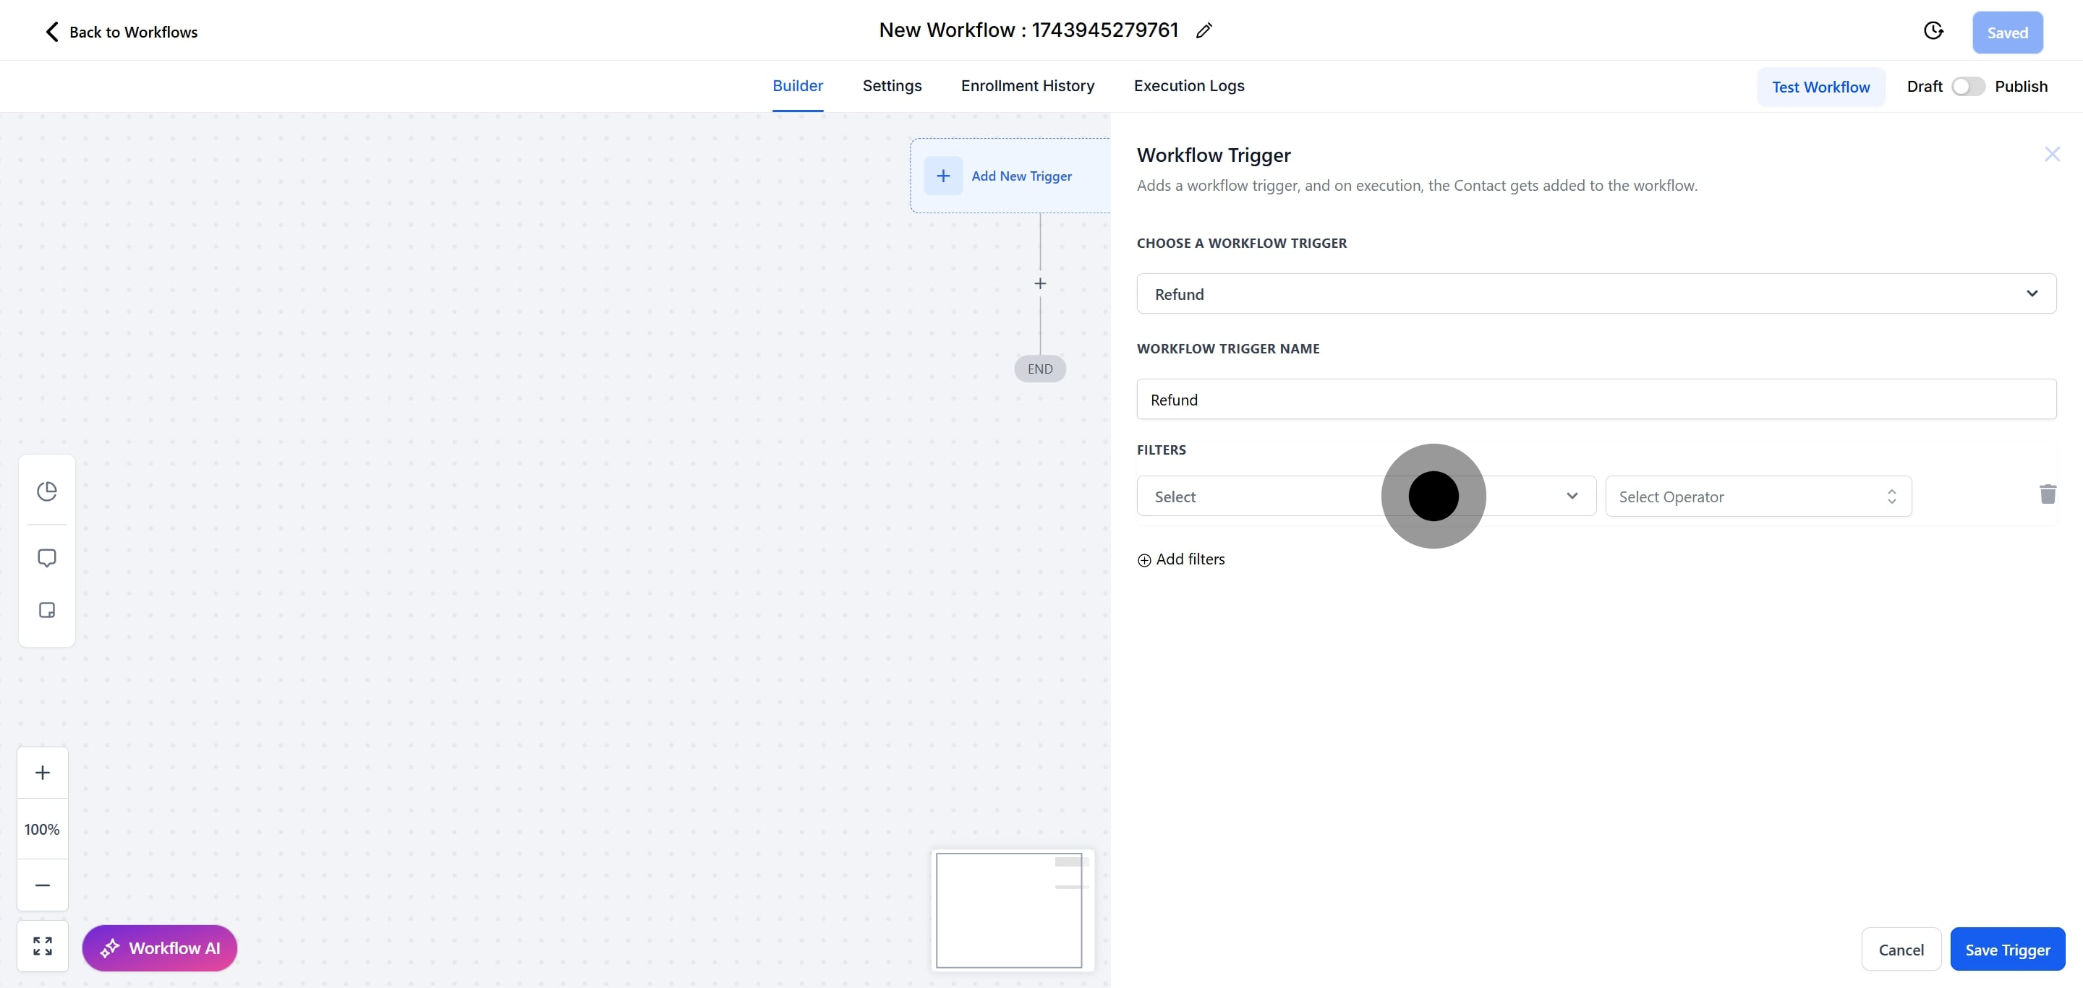Open the Execution Logs tab

pos(1188,85)
